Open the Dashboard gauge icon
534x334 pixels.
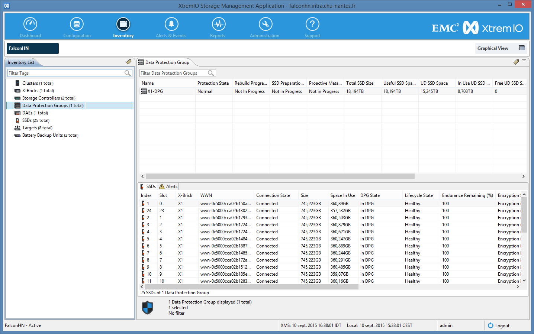tap(30, 24)
